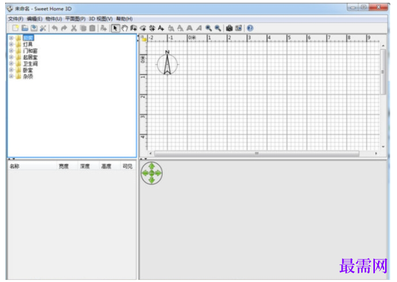The image size is (397, 282).
Task: Sort furniture list by 名称 column
Action: [x=32, y=166]
